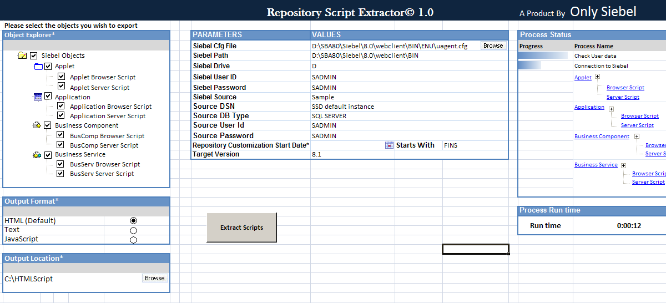Image resolution: width=666 pixels, height=303 pixels.
Task: Click the selected empty spreadsheet cell
Action: click(x=476, y=249)
